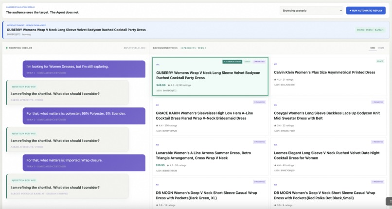The image size is (392, 209).
Task: Click the Promoted tag on DB MOON Dark Green card
Action: [260, 182]
